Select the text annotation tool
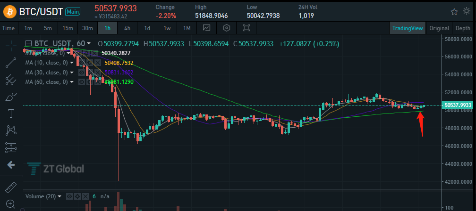 (x=11, y=114)
